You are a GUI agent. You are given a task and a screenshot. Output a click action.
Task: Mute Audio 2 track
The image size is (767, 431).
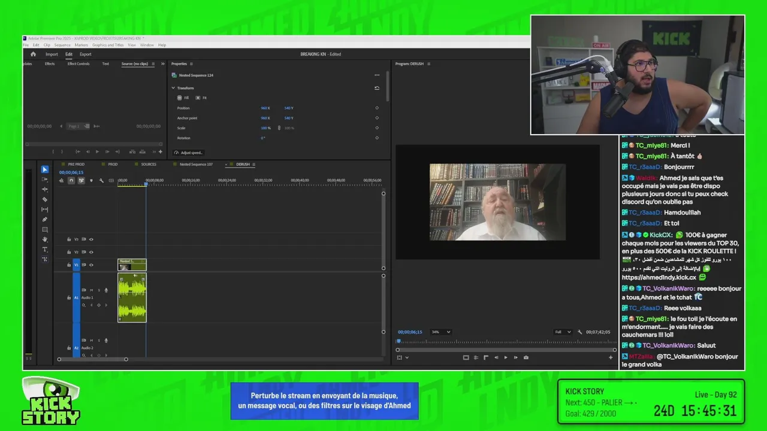(92, 341)
